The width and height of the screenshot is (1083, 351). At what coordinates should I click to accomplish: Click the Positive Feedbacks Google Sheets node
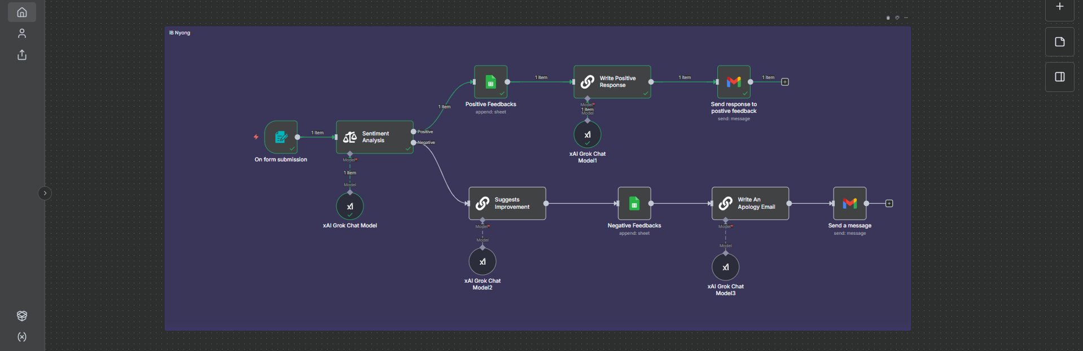[x=490, y=82]
